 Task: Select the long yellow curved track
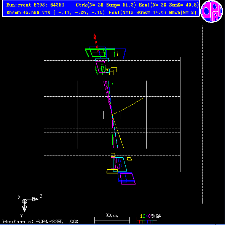128,106
